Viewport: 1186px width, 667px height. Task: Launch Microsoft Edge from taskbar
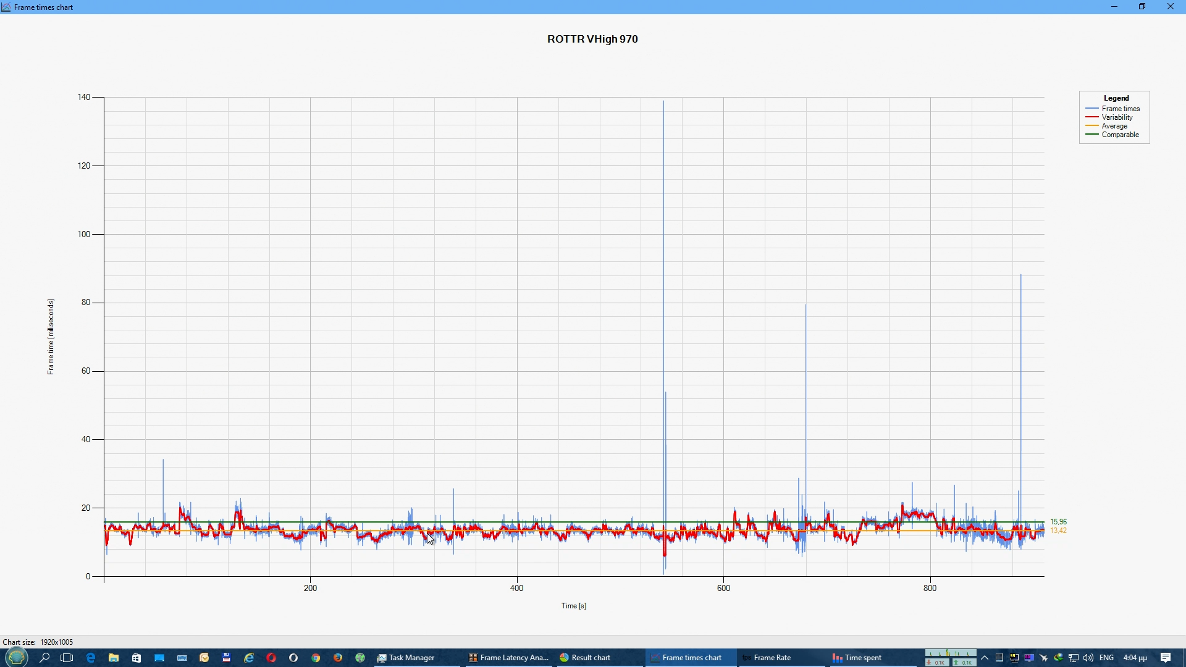[91, 658]
